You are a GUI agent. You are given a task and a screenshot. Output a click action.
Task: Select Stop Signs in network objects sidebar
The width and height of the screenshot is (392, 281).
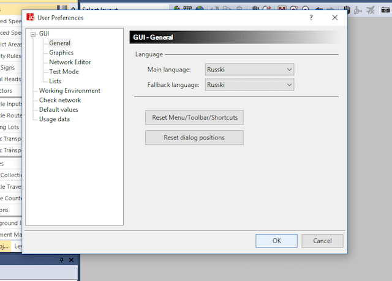11,68
